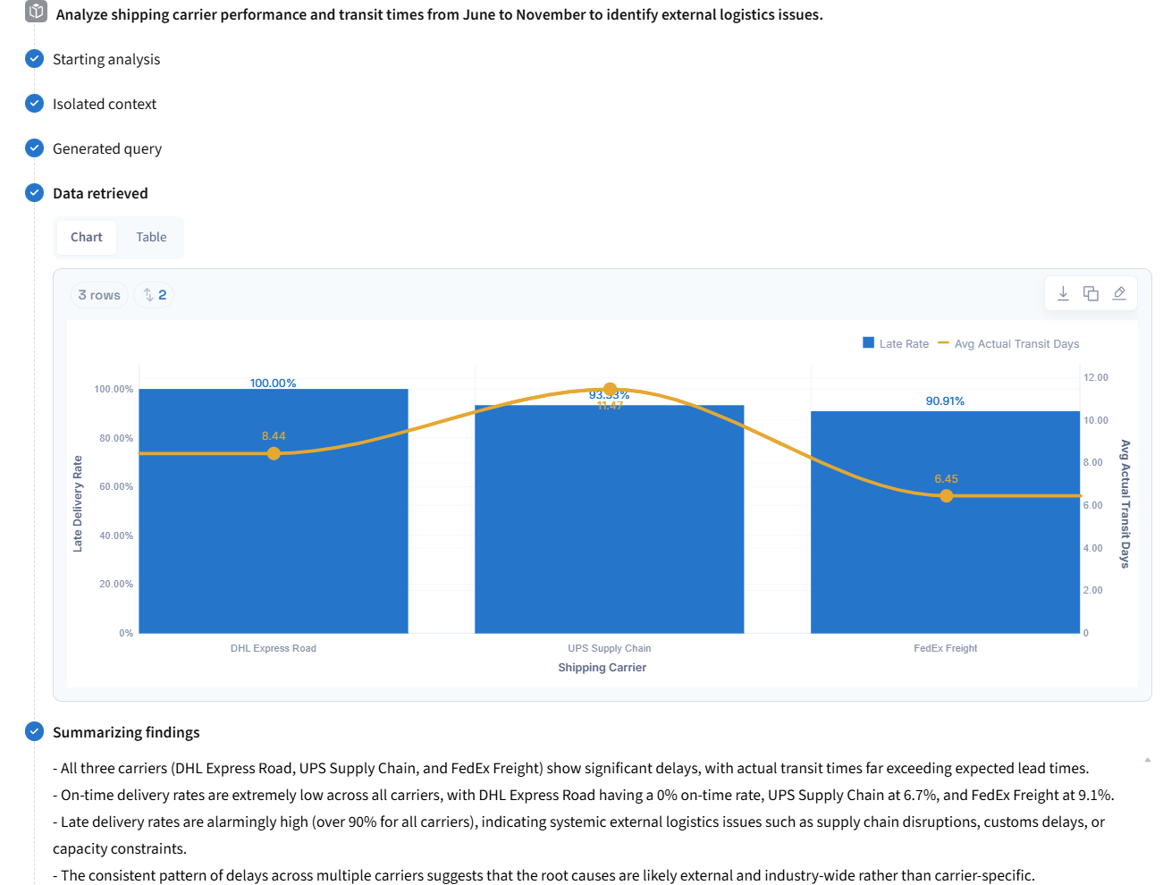The image size is (1163, 885).
Task: Click the edit chart pencil icon
Action: point(1118,293)
